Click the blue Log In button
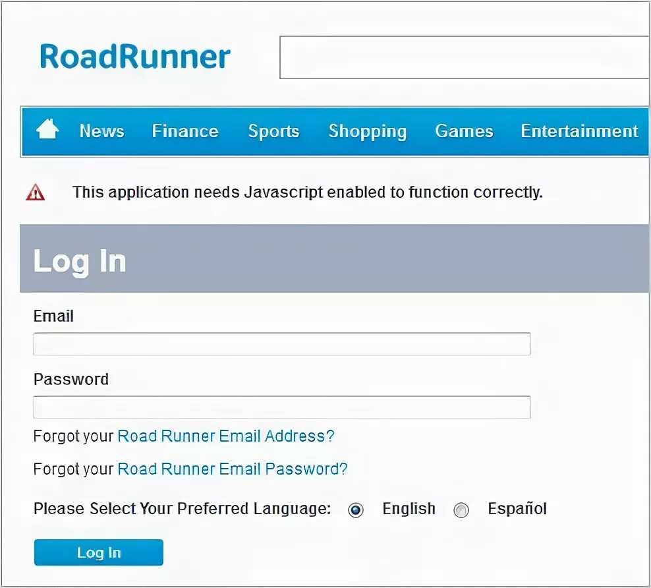This screenshot has height=588, width=651. tap(99, 552)
